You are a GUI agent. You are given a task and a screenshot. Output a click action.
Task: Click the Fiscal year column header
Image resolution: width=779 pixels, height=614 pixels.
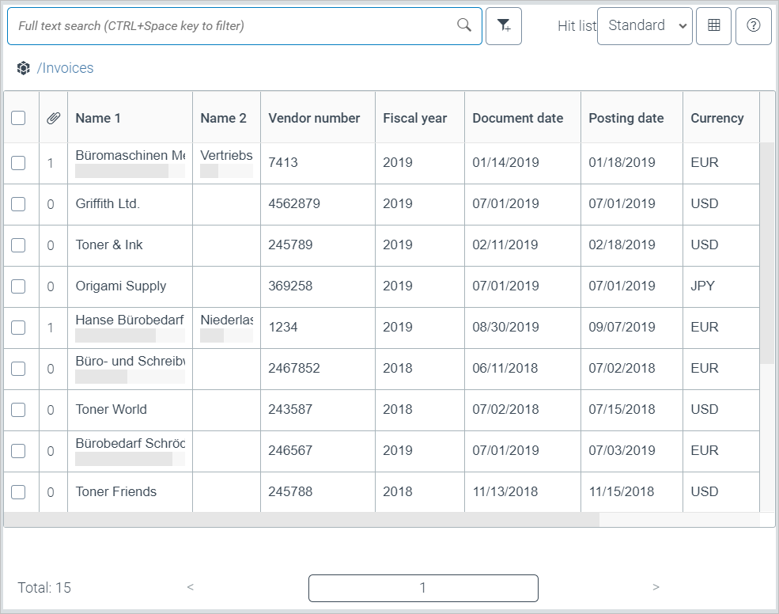[414, 118]
